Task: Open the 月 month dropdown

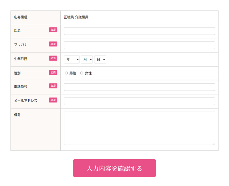Action: [x=87, y=60]
